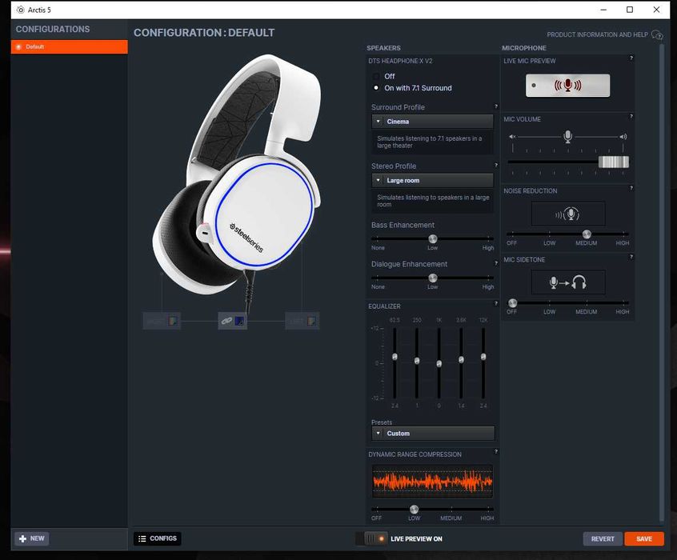This screenshot has width=677, height=560.
Task: Click the list icon on the CONFIGS button
Action: (142, 538)
